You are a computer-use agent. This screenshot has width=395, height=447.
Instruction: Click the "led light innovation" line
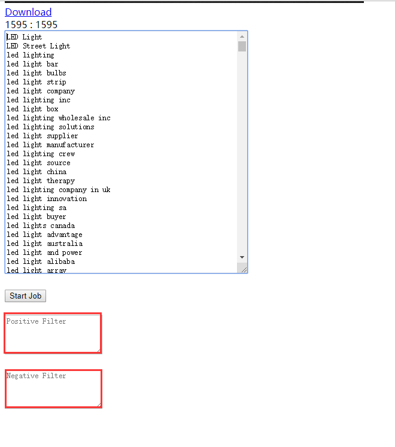[47, 199]
